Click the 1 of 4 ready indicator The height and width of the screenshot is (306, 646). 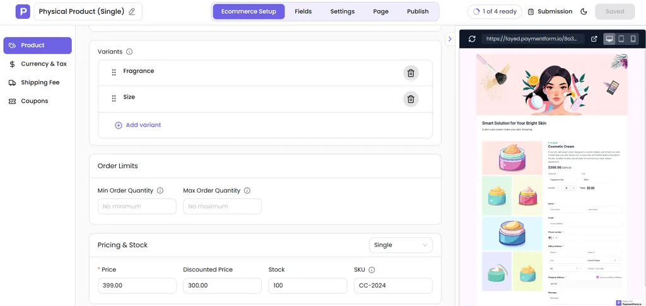tap(495, 11)
